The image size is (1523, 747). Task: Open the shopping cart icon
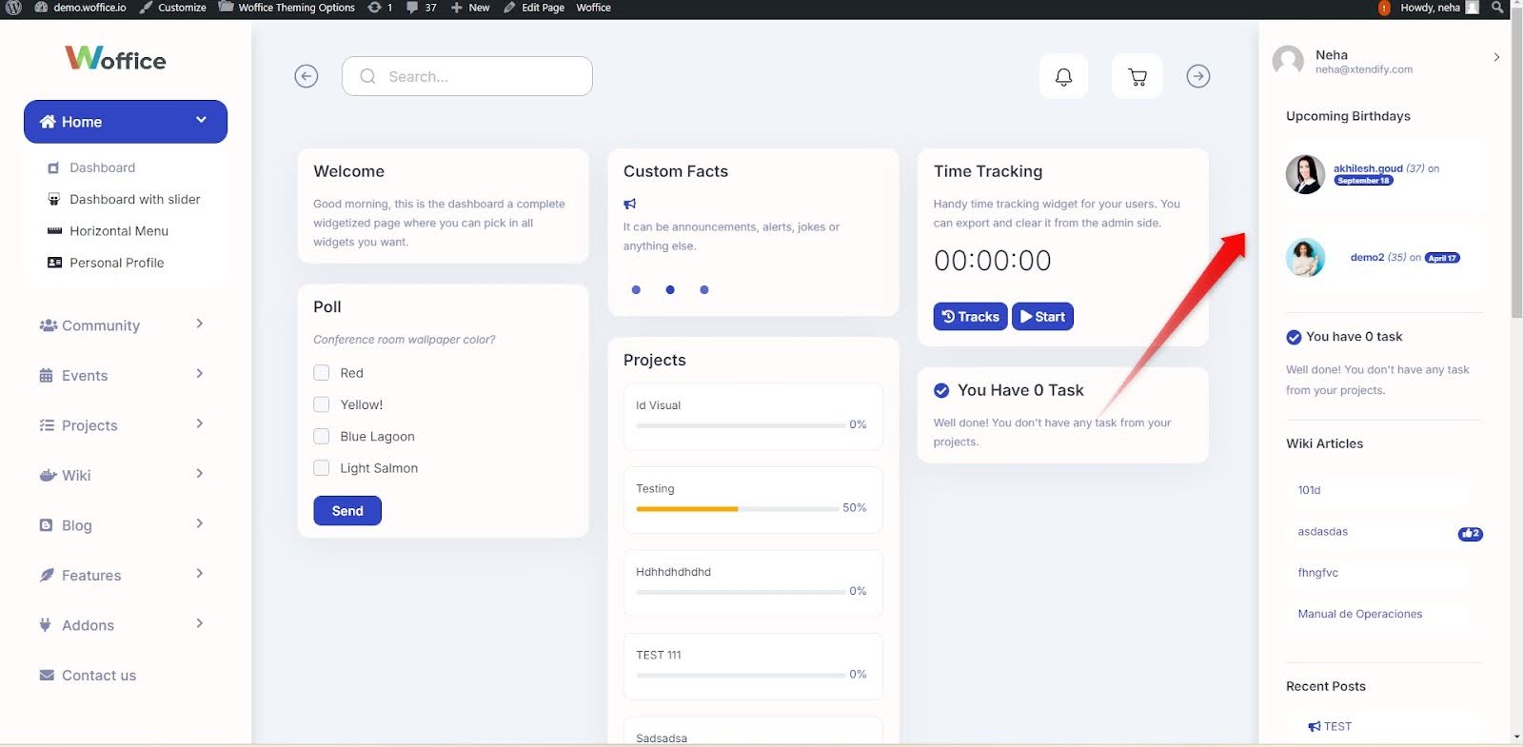(x=1137, y=76)
